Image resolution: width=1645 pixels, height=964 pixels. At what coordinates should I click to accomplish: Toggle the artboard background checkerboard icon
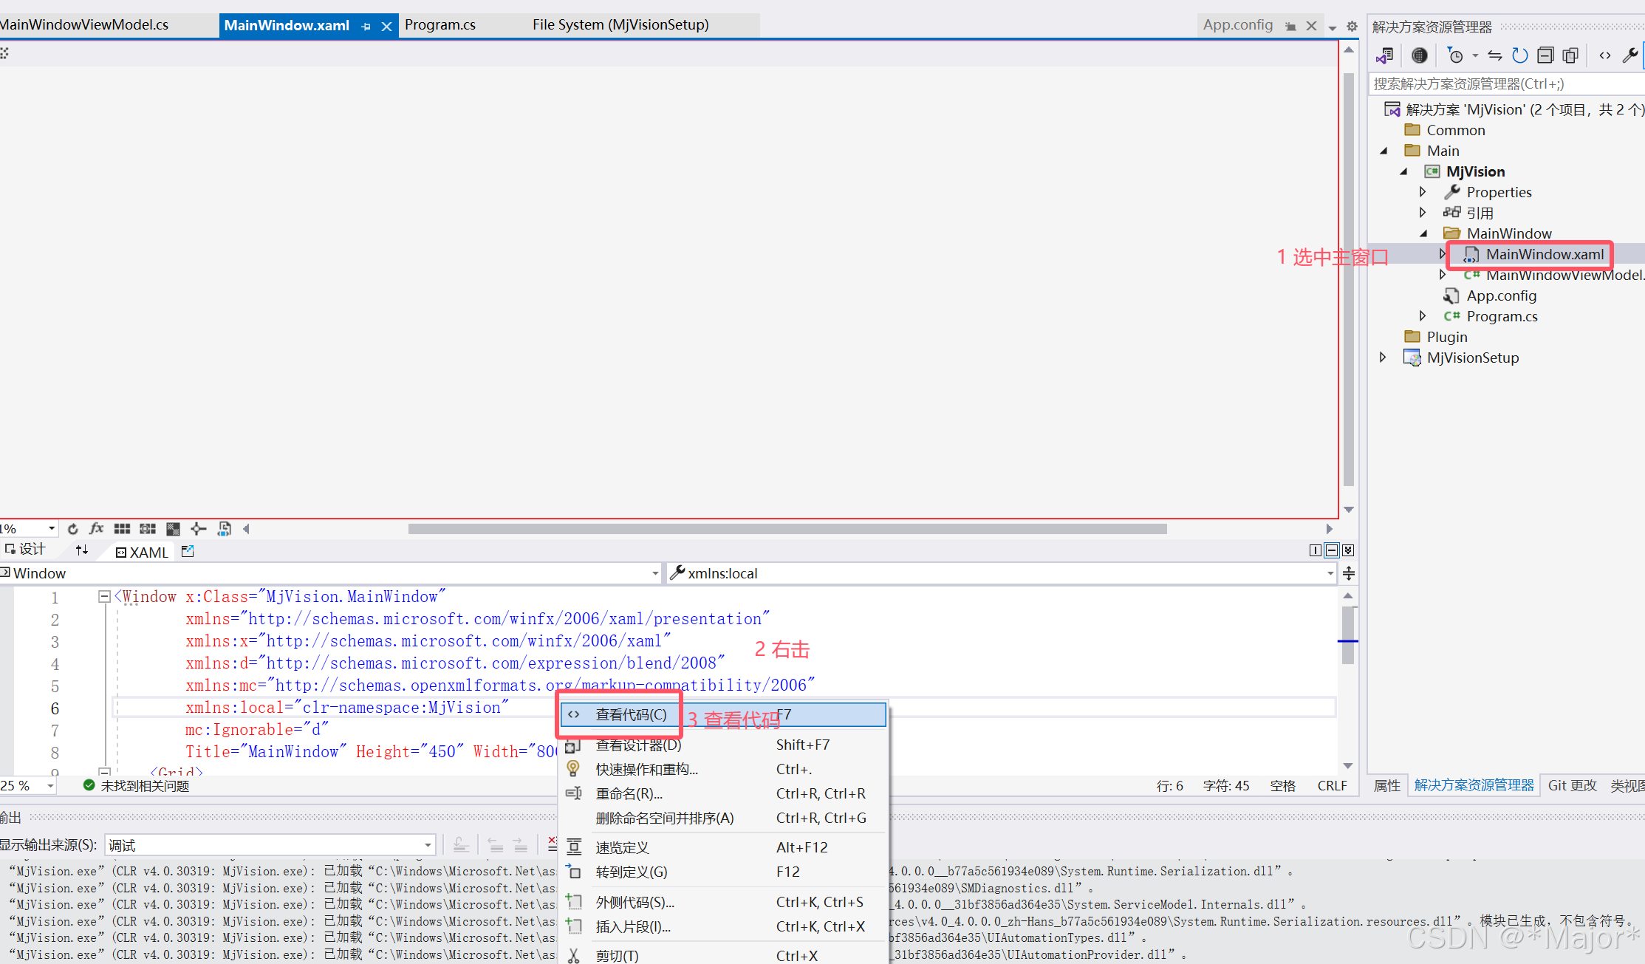tap(174, 528)
